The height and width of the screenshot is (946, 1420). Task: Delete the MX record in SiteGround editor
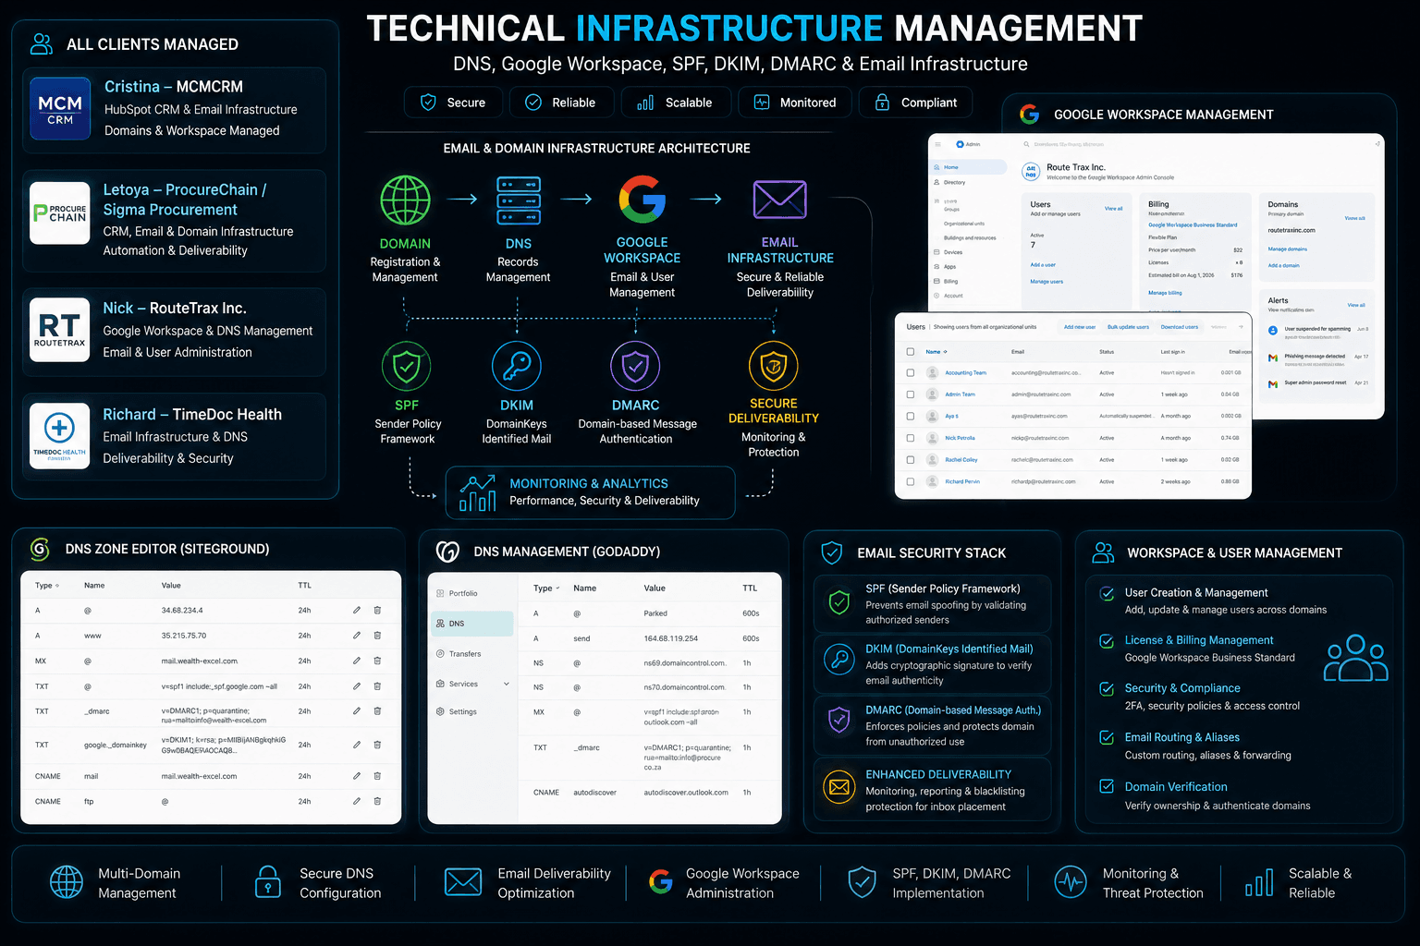point(377,661)
